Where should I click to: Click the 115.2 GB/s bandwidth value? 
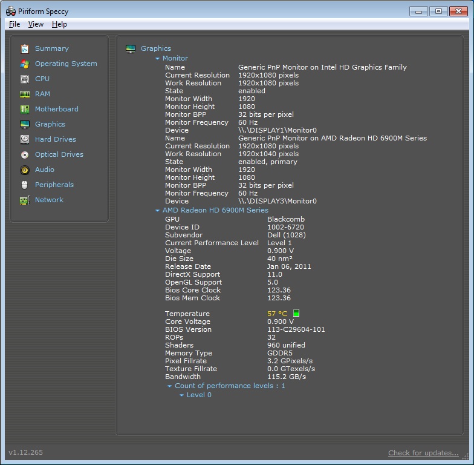click(287, 377)
